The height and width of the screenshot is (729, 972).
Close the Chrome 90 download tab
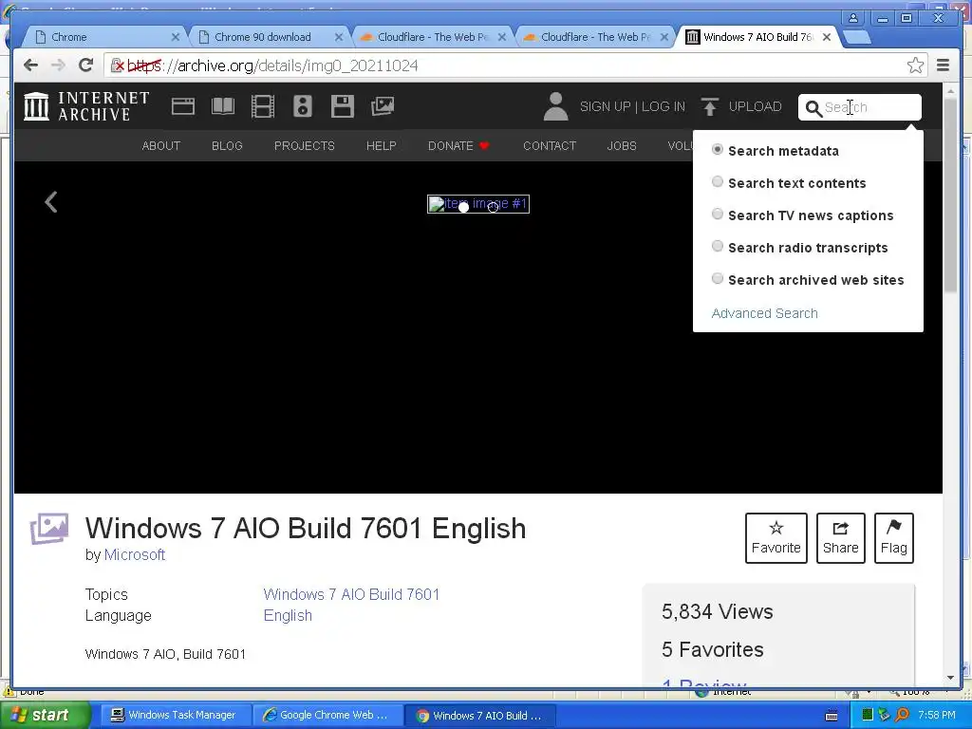point(339,37)
